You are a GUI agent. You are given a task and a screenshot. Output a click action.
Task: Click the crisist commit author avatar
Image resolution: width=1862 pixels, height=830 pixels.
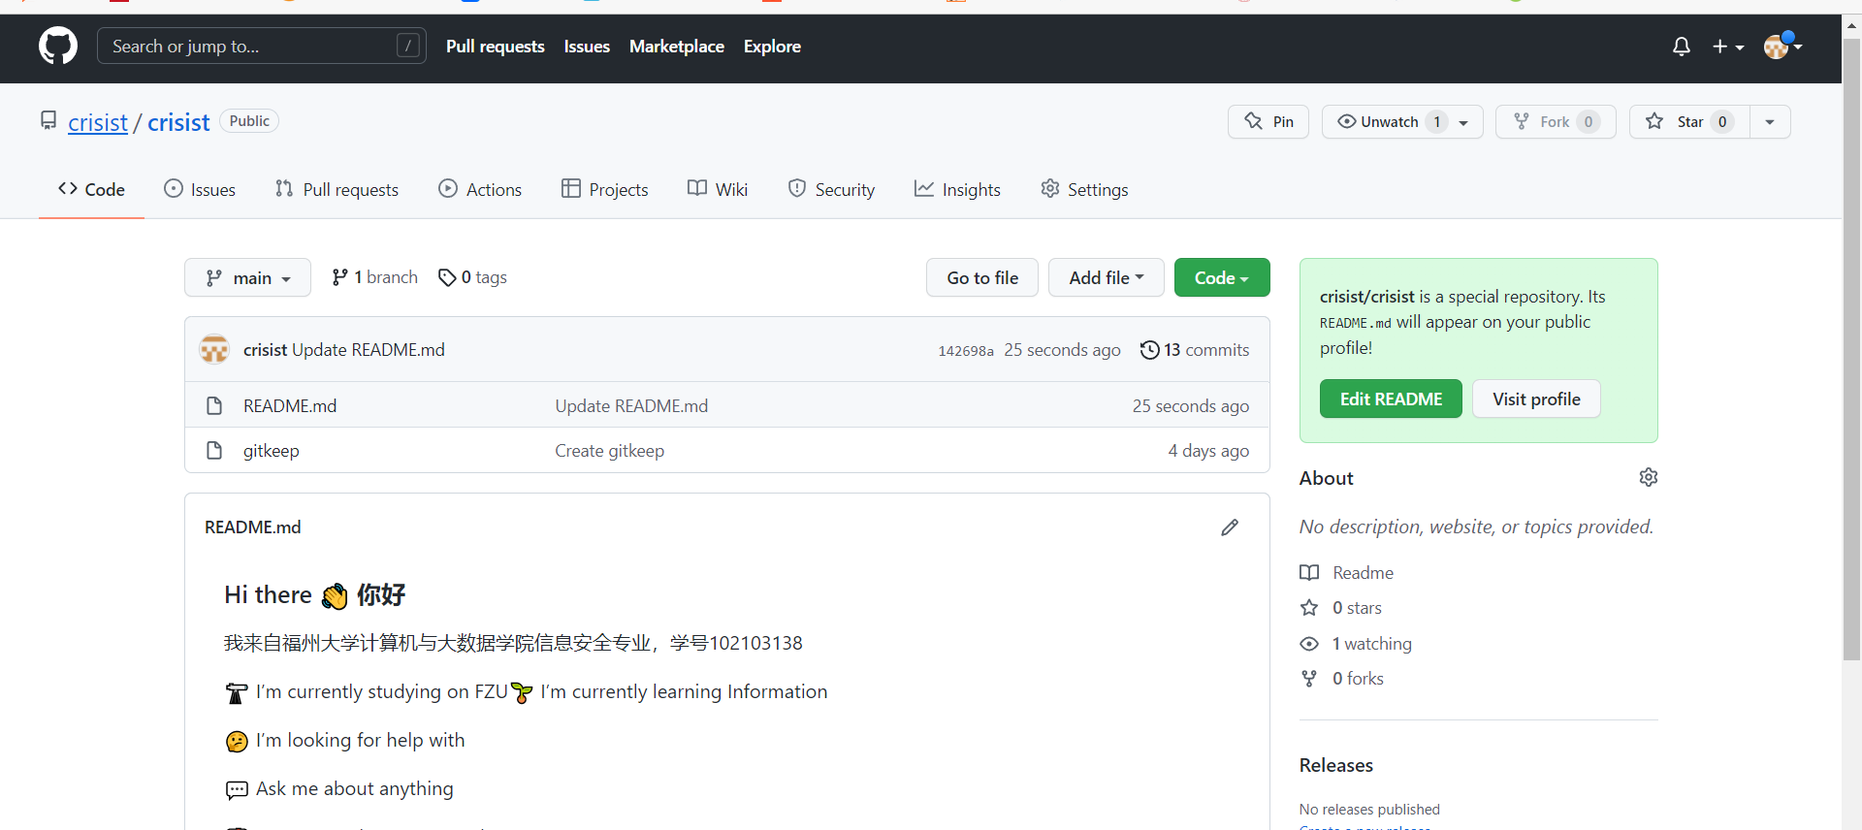(214, 349)
